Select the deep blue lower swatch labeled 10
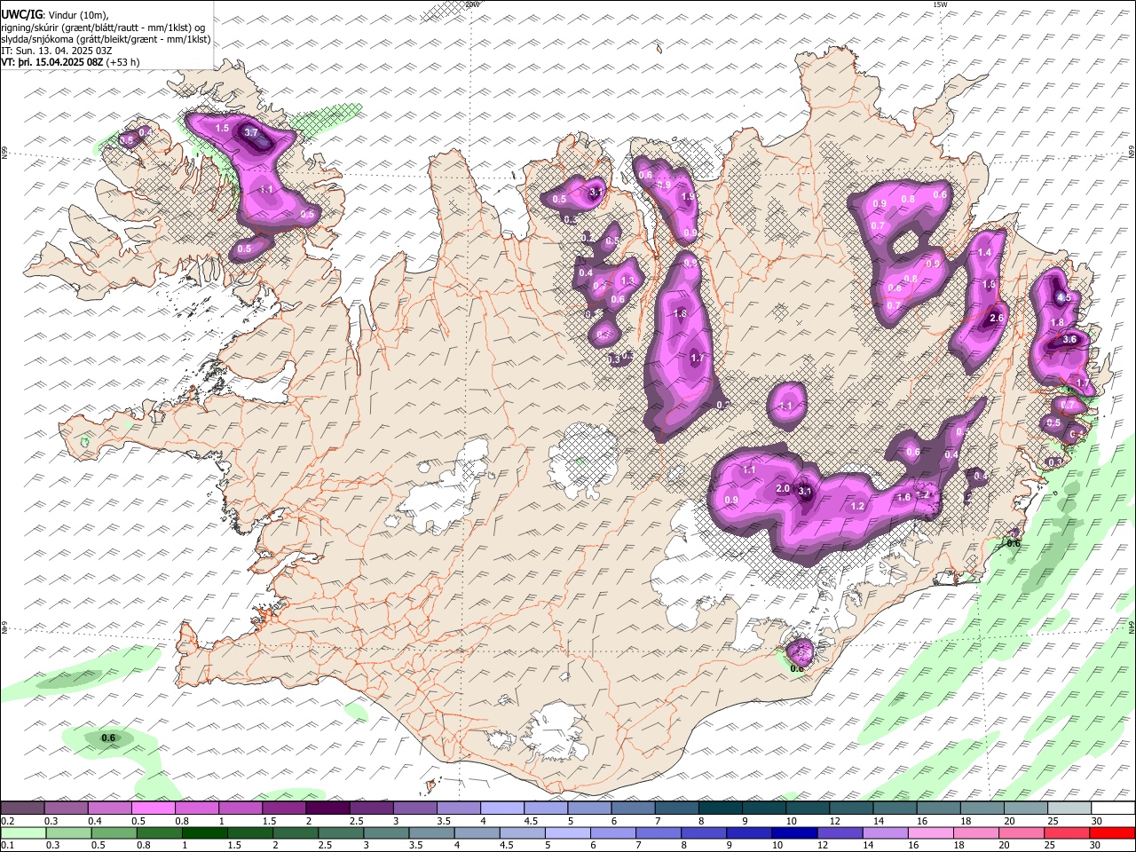1136x852 pixels. coord(793,832)
